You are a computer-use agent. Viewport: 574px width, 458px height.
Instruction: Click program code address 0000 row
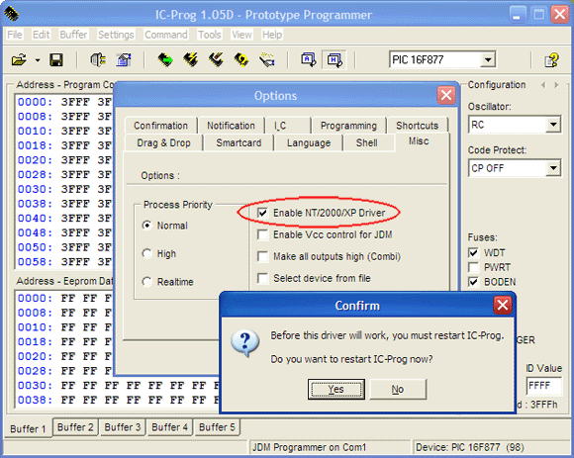click(x=64, y=102)
